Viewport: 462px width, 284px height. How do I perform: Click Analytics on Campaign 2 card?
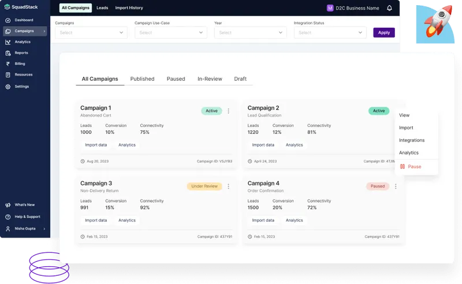(x=295, y=145)
